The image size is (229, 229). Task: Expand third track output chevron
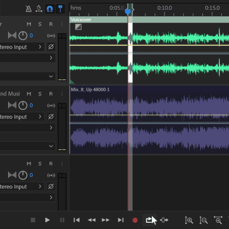(x=51, y=197)
